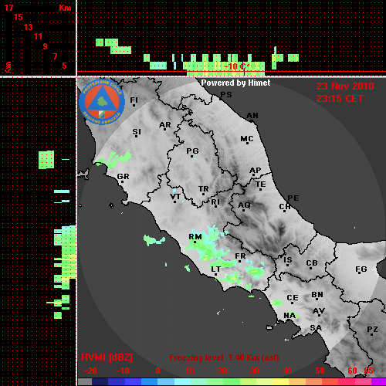Pick the PG city label
The height and width of the screenshot is (386, 386).
pos(192,151)
